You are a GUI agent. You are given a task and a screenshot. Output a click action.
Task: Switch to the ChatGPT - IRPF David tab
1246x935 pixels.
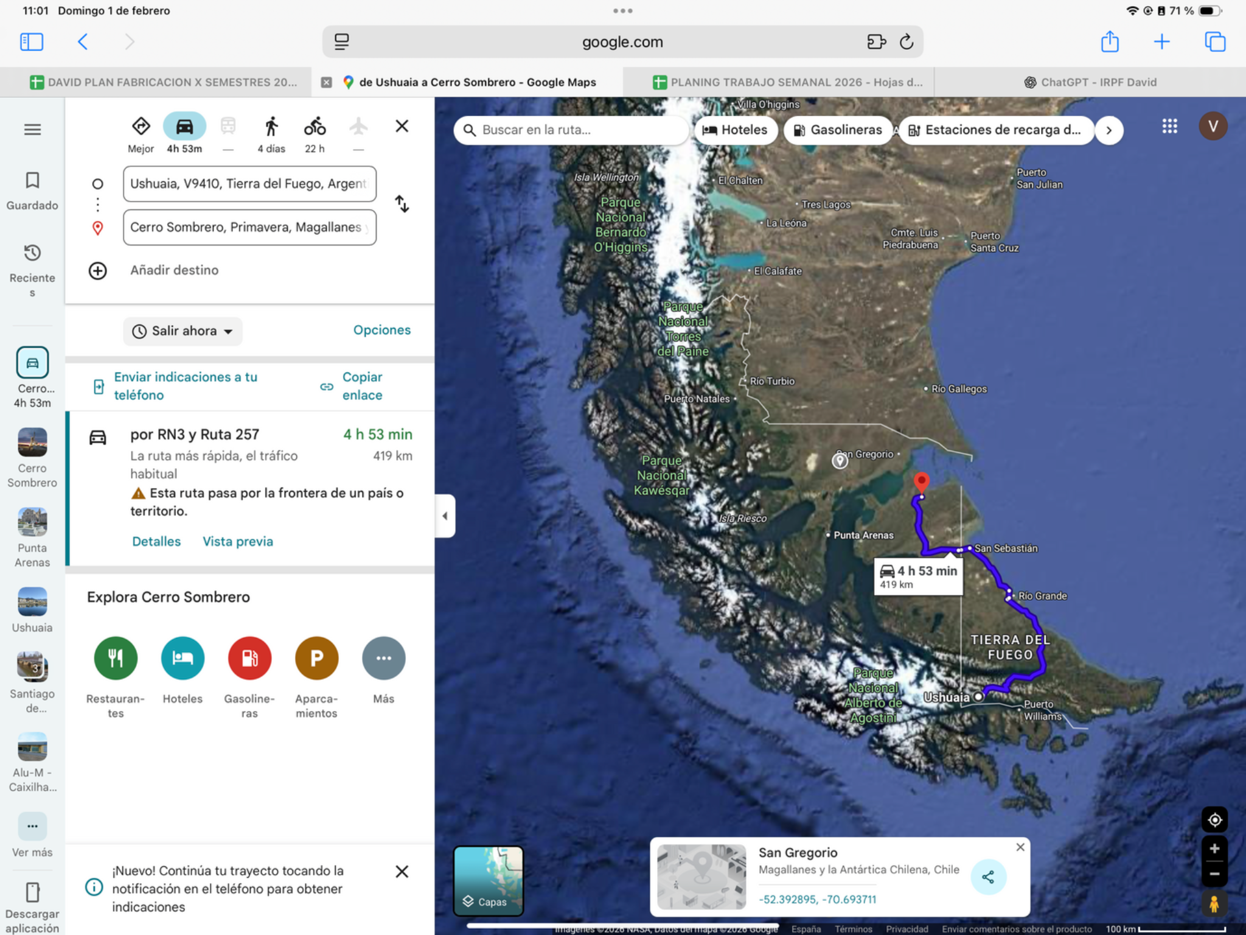(x=1090, y=82)
